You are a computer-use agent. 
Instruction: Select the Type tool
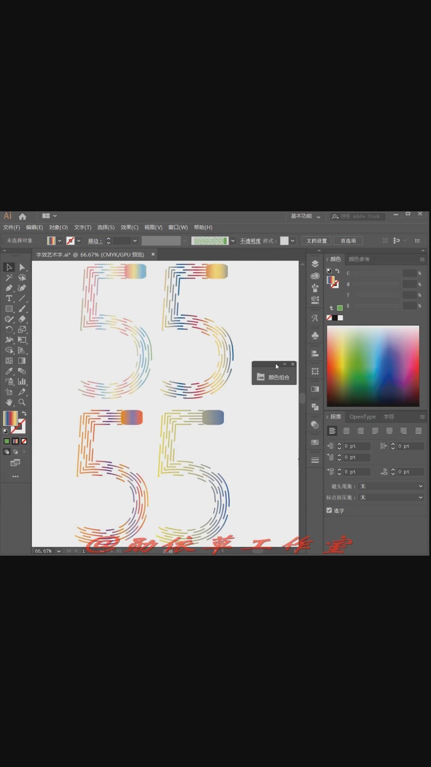(9, 298)
